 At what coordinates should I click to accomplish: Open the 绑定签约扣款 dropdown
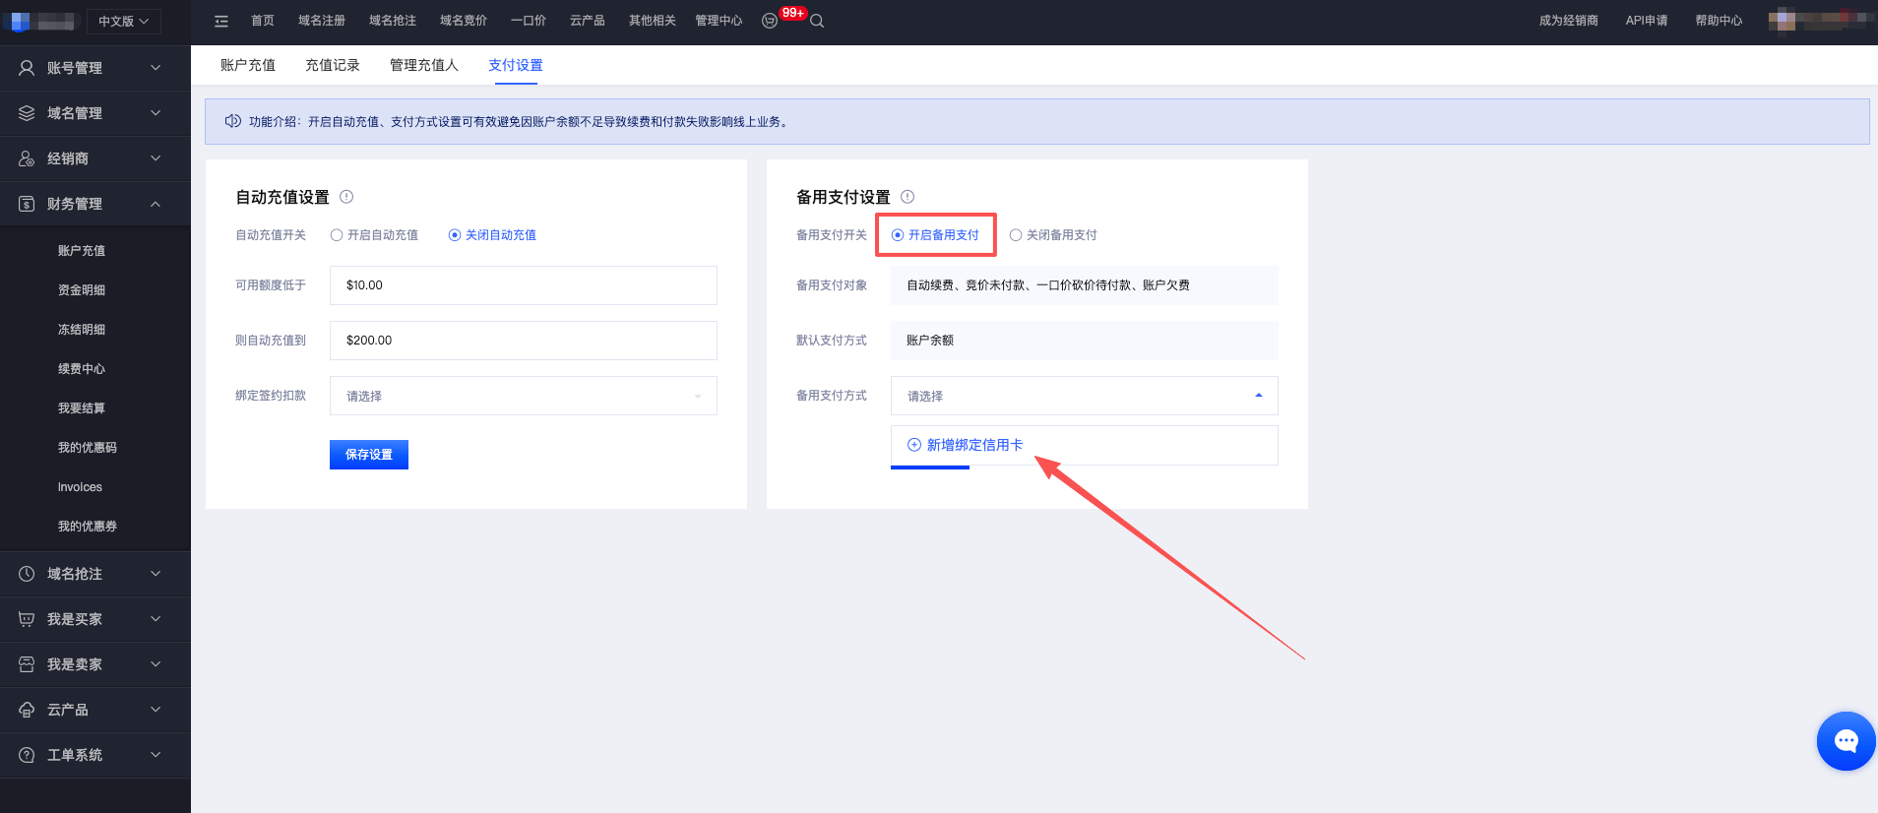click(x=523, y=396)
